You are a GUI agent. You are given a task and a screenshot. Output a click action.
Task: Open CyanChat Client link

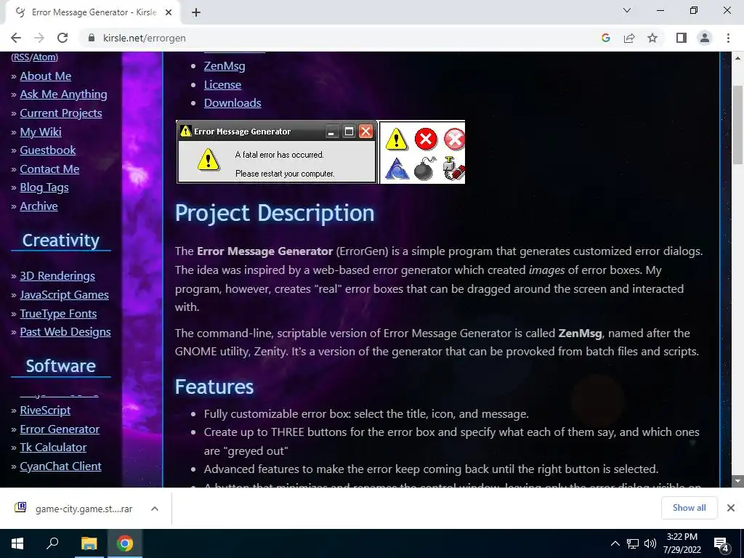(x=60, y=466)
